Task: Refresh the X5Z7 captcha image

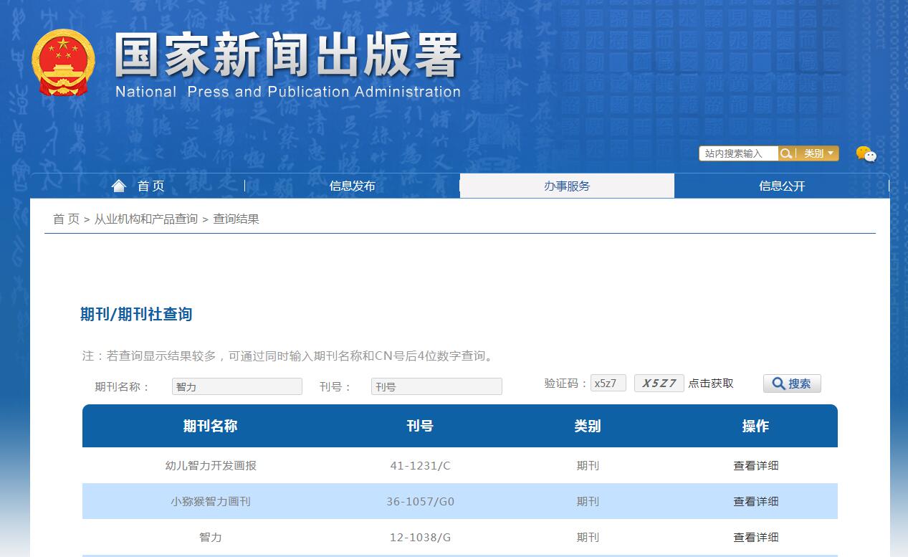Action: 659,383
